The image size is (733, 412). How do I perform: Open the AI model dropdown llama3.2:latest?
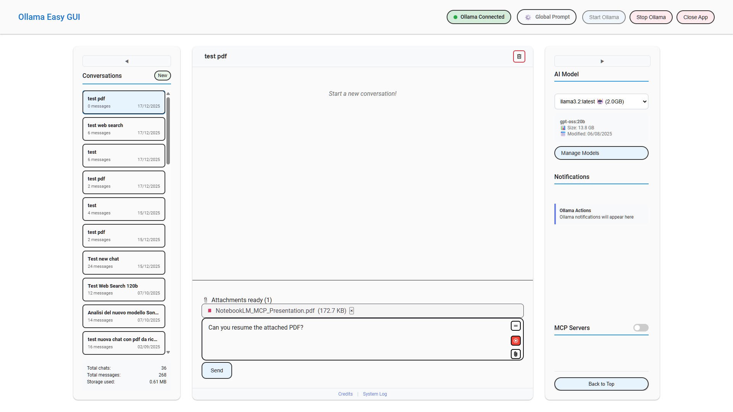coord(601,101)
